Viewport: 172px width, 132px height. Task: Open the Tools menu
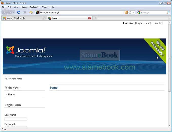tap(45, 7)
